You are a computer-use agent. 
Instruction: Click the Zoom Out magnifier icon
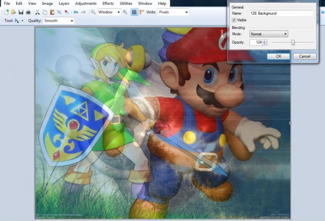93,12
